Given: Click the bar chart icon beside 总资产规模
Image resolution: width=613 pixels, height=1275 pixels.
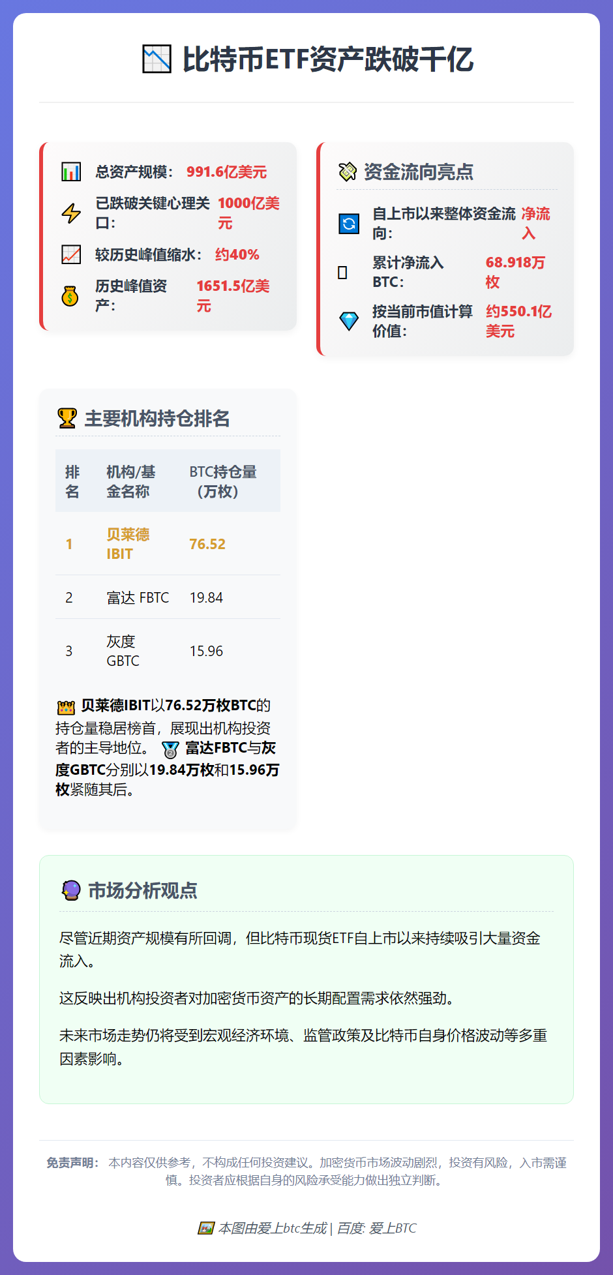Looking at the screenshot, I should click(x=71, y=172).
